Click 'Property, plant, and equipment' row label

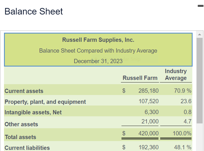click(x=45, y=102)
